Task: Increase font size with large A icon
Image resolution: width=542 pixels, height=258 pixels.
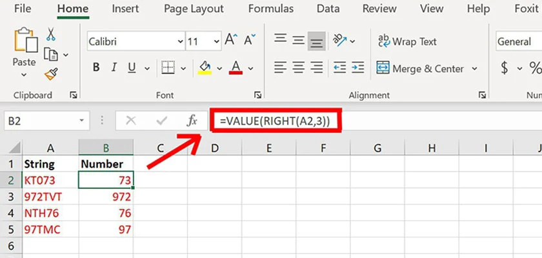Action: pos(231,40)
